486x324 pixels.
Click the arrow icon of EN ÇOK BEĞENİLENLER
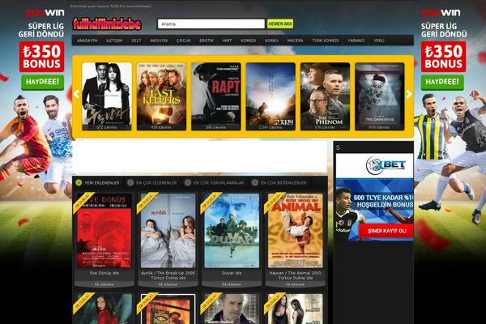255,182
